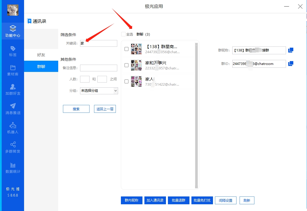This screenshot has width=307, height=211.
Task: Expand the 分组 dropdown
Action: click(99, 91)
